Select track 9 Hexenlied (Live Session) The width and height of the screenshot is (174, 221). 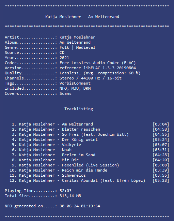(x=90, y=165)
